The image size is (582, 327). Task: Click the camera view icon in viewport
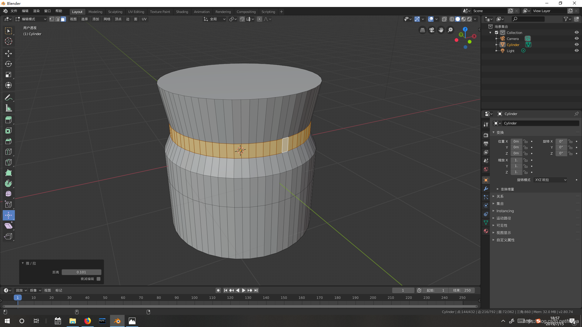click(432, 30)
